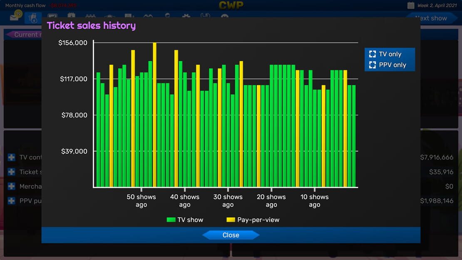Open the finances money bag icon
This screenshot has height=260, width=462.
click(x=33, y=18)
